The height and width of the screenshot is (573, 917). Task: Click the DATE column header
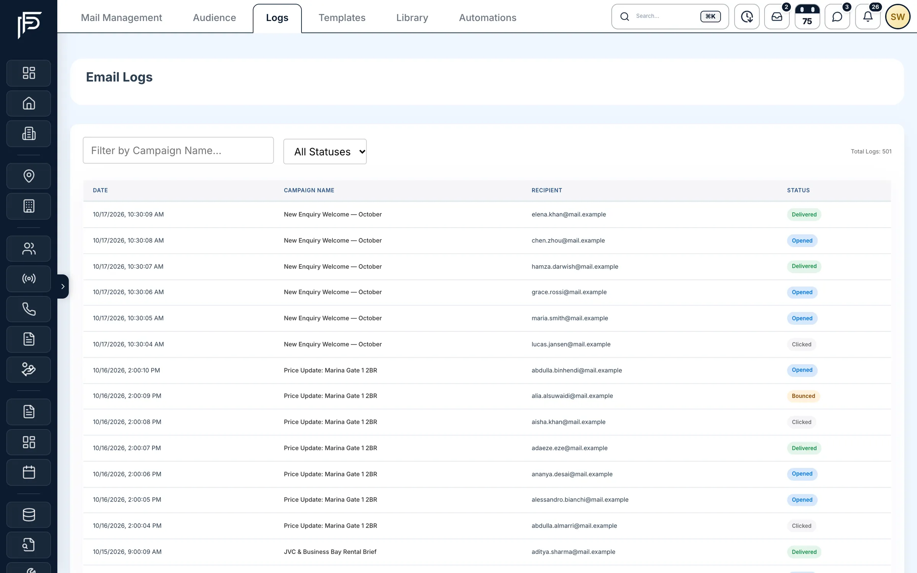pyautogui.click(x=100, y=190)
